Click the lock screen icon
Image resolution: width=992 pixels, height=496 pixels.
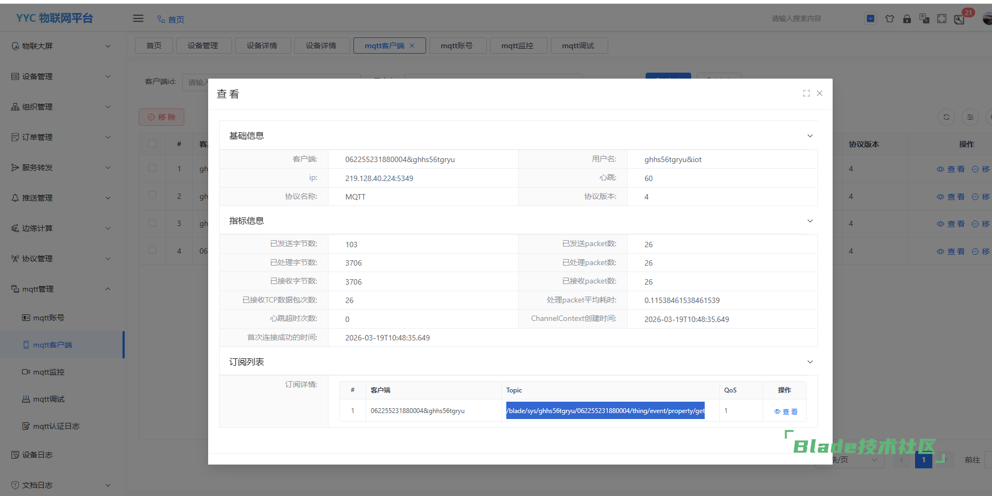[907, 19]
